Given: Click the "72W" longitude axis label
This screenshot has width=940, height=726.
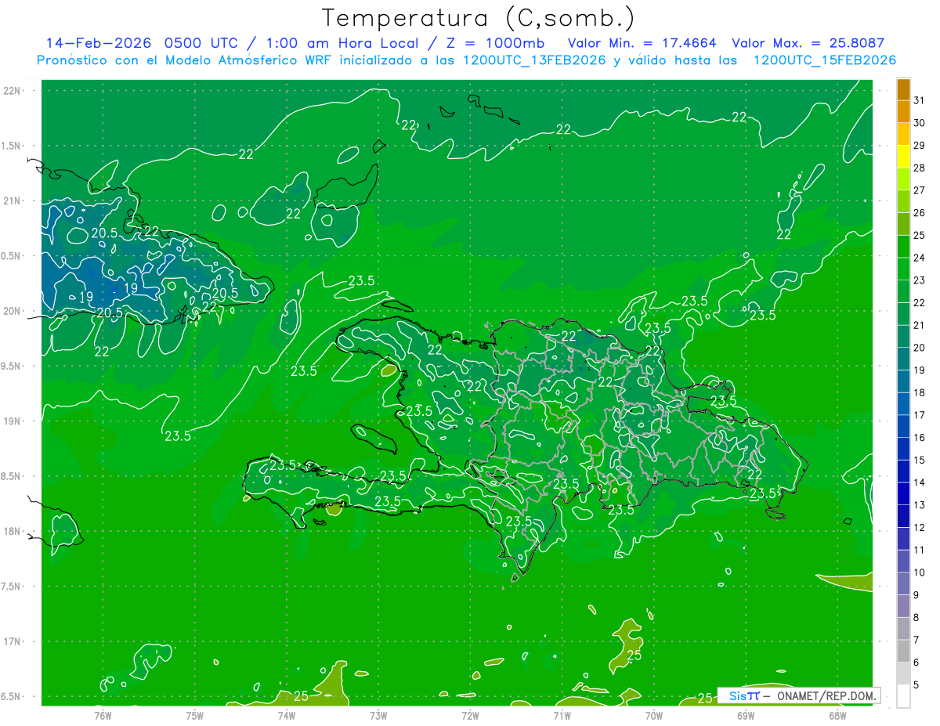Looking at the screenshot, I should tap(470, 715).
